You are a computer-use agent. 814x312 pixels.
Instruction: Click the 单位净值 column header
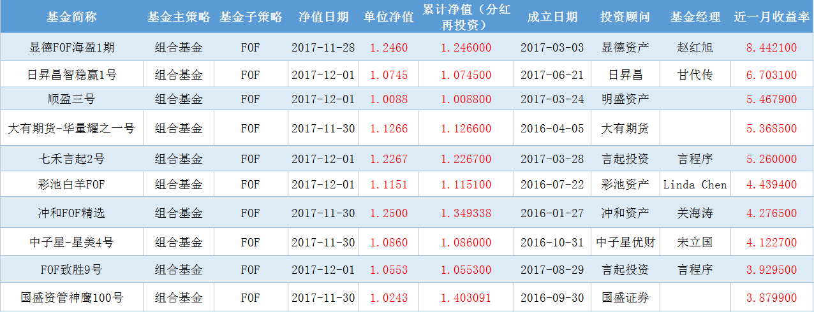tap(389, 17)
